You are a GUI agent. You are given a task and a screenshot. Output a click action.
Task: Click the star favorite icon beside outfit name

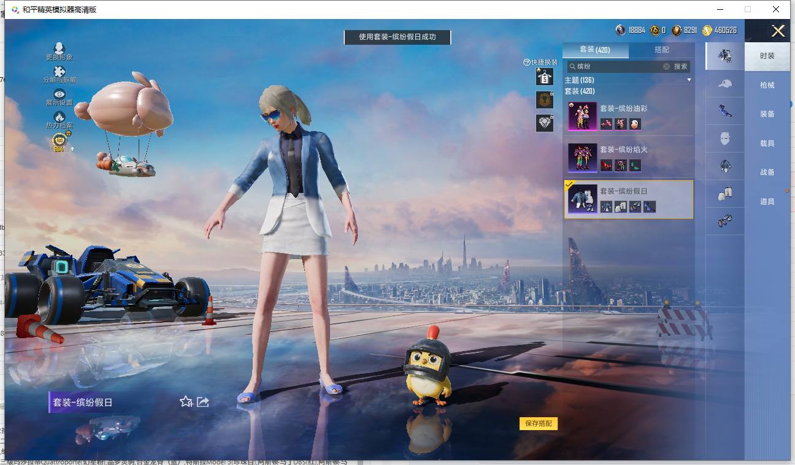click(186, 401)
